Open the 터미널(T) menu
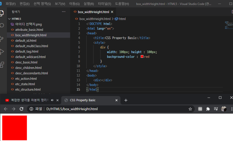Image resolution: width=233 pixels, height=141 pixels. pos(105,4)
